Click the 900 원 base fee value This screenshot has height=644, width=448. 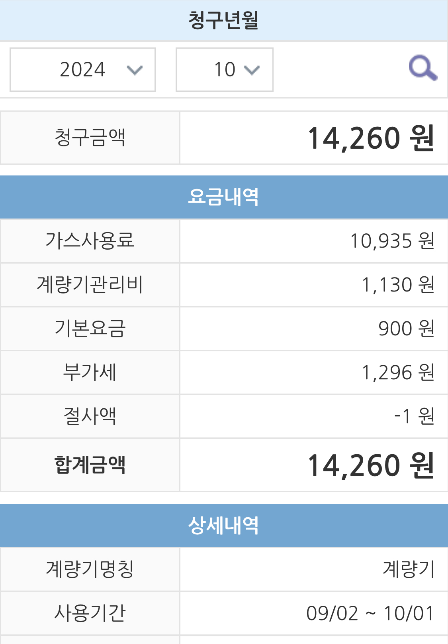pos(406,329)
